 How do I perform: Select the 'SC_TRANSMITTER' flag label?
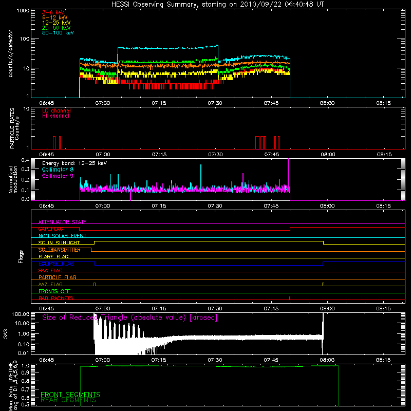pos(60,250)
